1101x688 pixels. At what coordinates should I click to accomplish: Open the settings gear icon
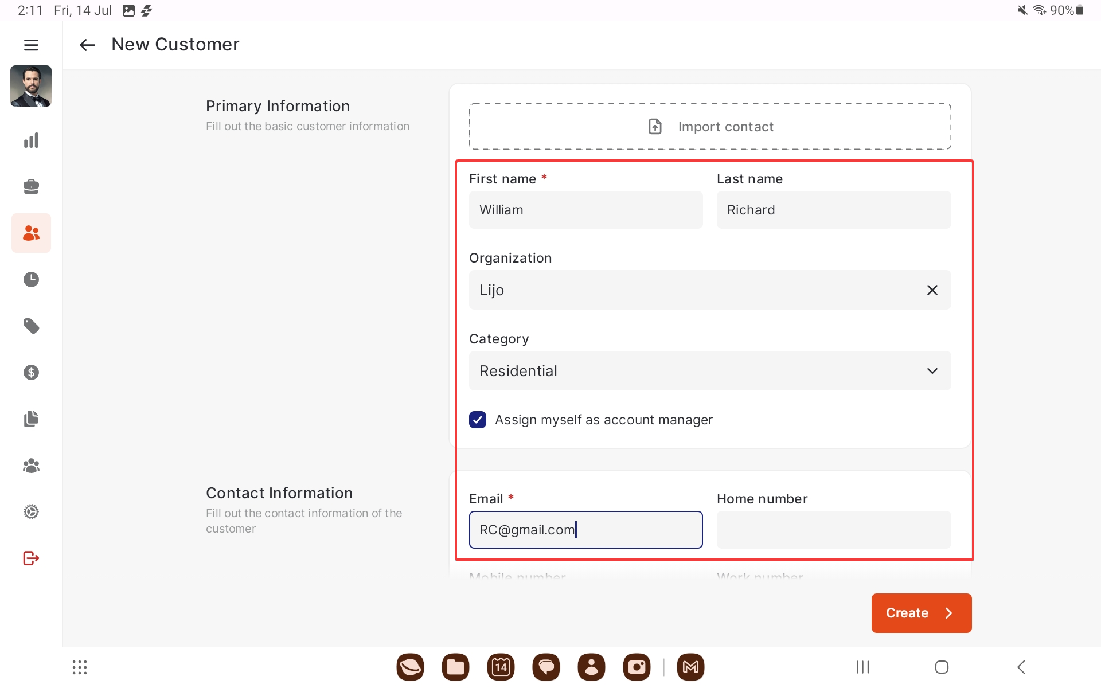click(x=31, y=511)
